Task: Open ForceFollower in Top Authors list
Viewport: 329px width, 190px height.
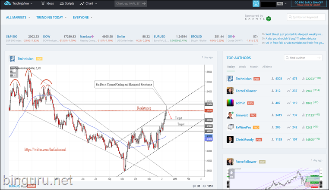Action: tap(246, 91)
